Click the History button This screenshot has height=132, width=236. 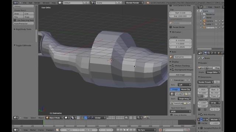click(24, 6)
